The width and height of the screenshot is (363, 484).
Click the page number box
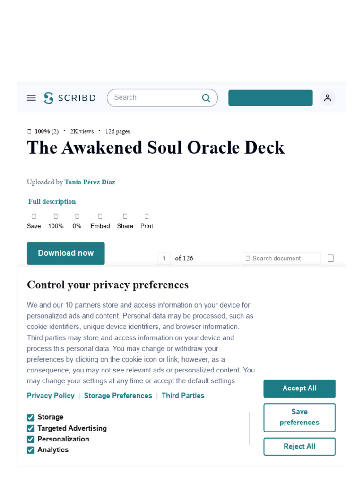pyautogui.click(x=164, y=259)
